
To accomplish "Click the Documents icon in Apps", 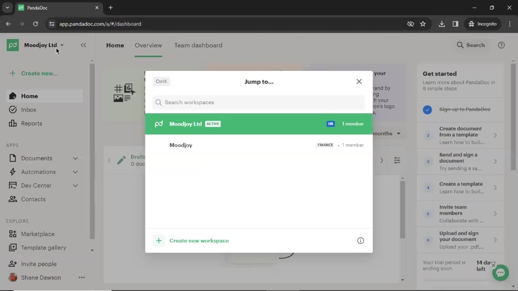I will (12, 158).
